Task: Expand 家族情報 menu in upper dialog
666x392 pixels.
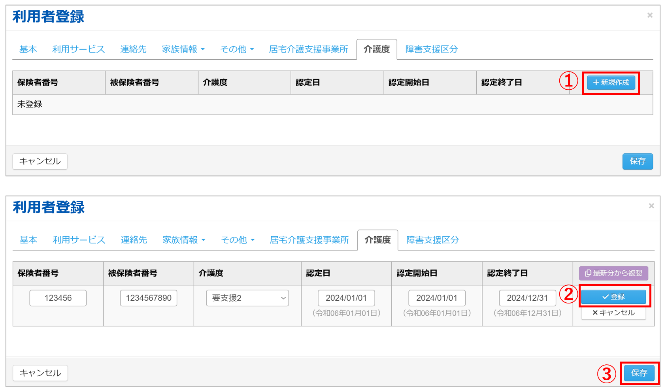Action: (x=183, y=49)
